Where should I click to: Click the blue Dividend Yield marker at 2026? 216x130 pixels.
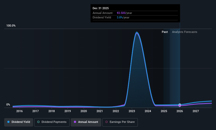(180, 105)
